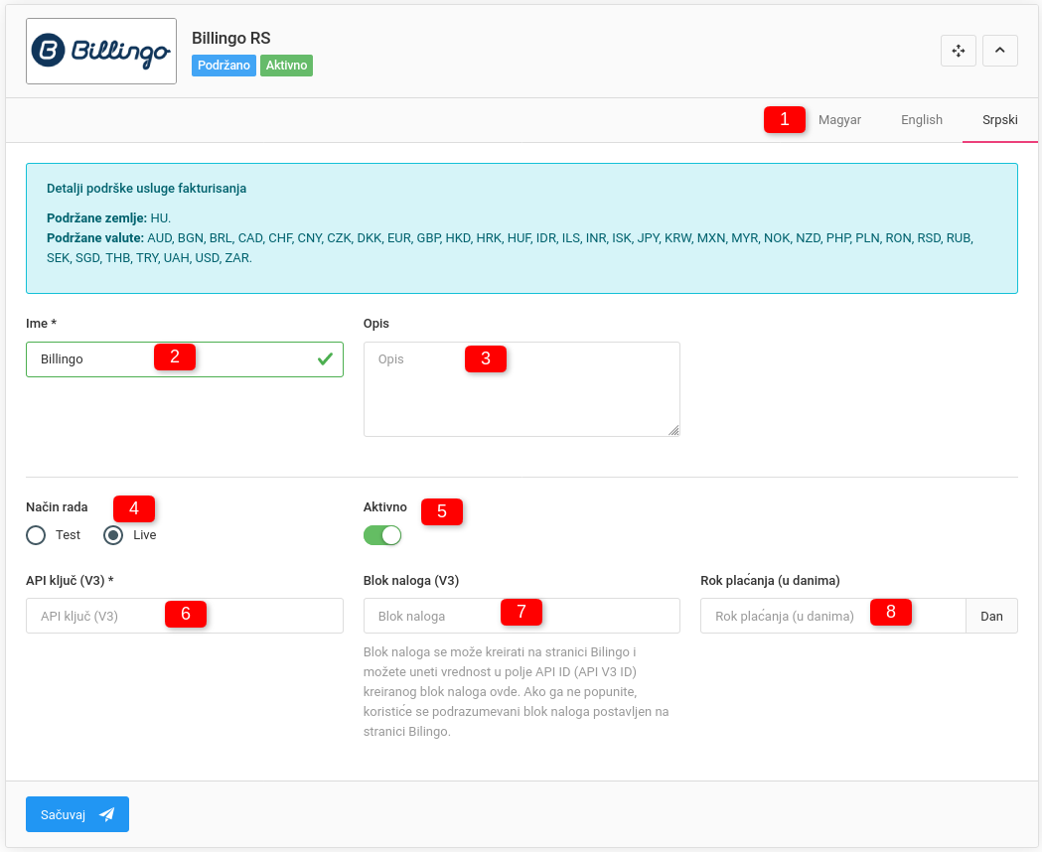
Task: Select the Live mode radio button
Action: pyautogui.click(x=114, y=535)
